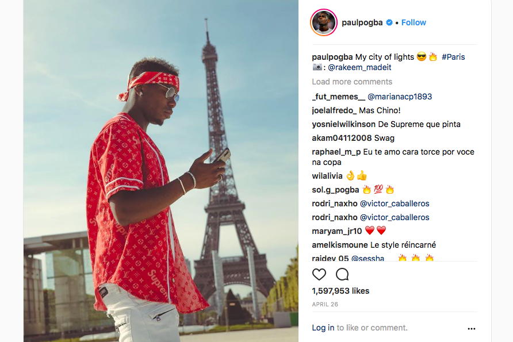
Task: Open the _fut_memes_ commenter profile
Action: tap(339, 97)
